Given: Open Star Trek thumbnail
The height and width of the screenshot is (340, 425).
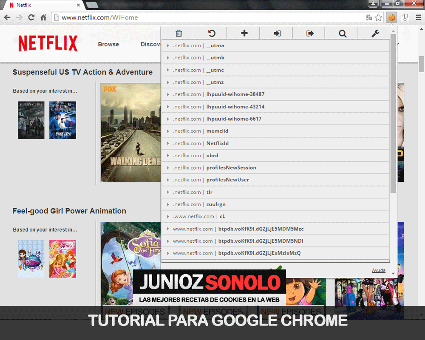Looking at the screenshot, I should pyautogui.click(x=62, y=120).
